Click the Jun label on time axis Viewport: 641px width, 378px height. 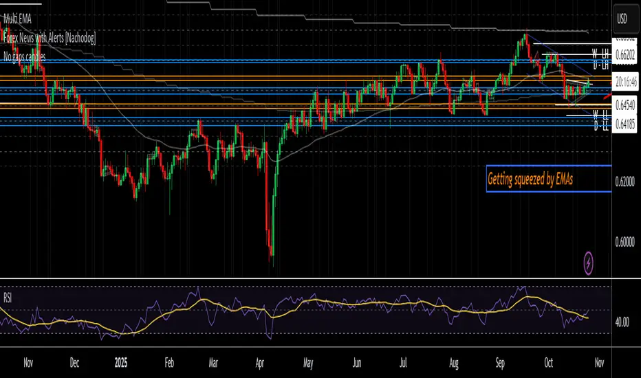click(x=357, y=362)
